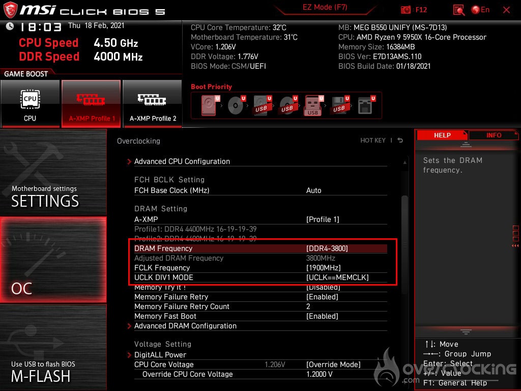
Task: Select the network boot device icon
Action: (x=366, y=105)
